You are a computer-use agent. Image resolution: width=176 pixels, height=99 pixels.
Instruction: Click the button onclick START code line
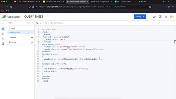[x=65, y=47]
